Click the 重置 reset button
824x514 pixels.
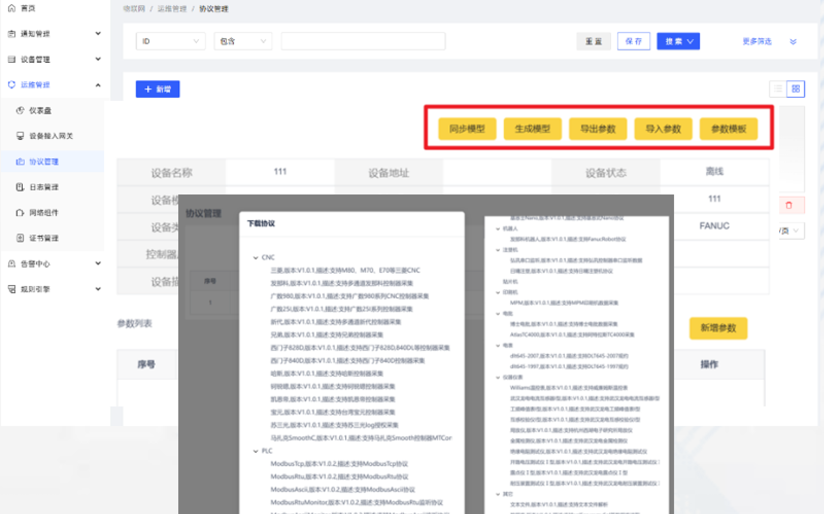click(594, 41)
